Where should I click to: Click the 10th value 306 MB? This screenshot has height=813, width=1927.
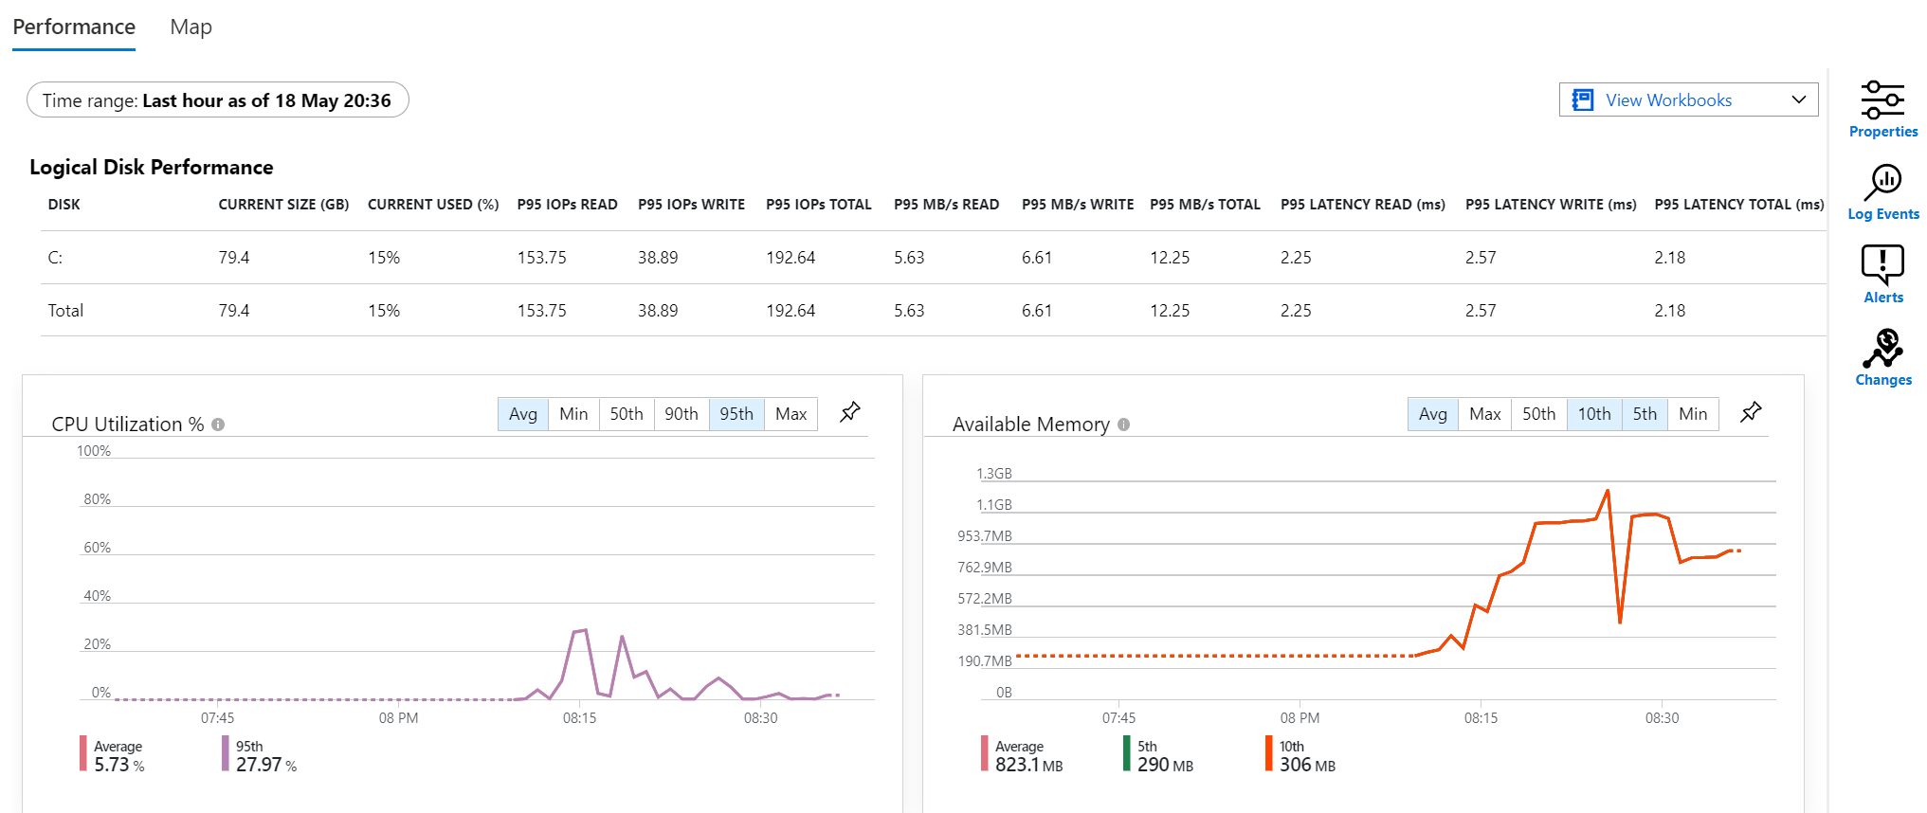click(x=1307, y=765)
